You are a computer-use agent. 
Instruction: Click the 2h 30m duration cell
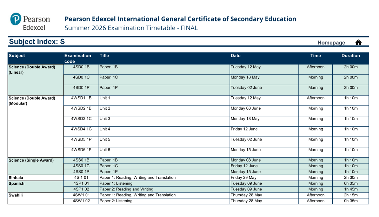351,178
